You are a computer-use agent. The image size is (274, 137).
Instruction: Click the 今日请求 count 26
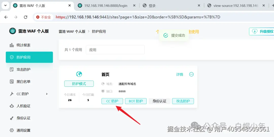point(70,100)
